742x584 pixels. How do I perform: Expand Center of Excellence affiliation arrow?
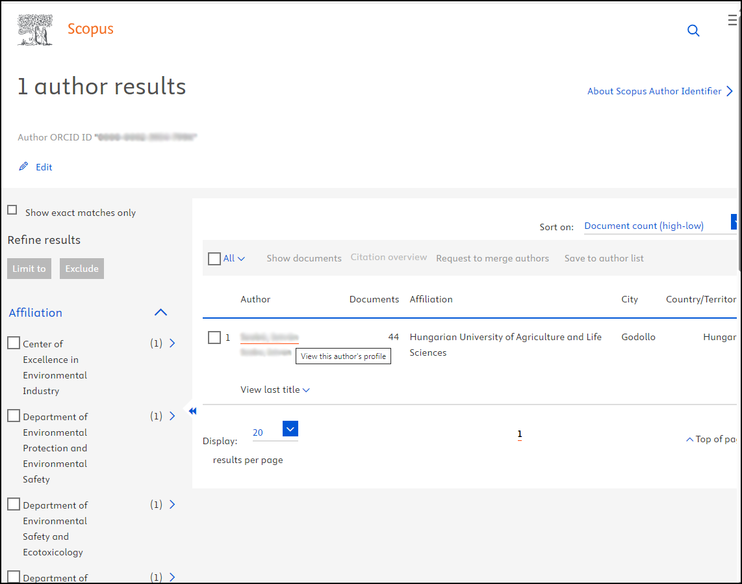pos(172,343)
